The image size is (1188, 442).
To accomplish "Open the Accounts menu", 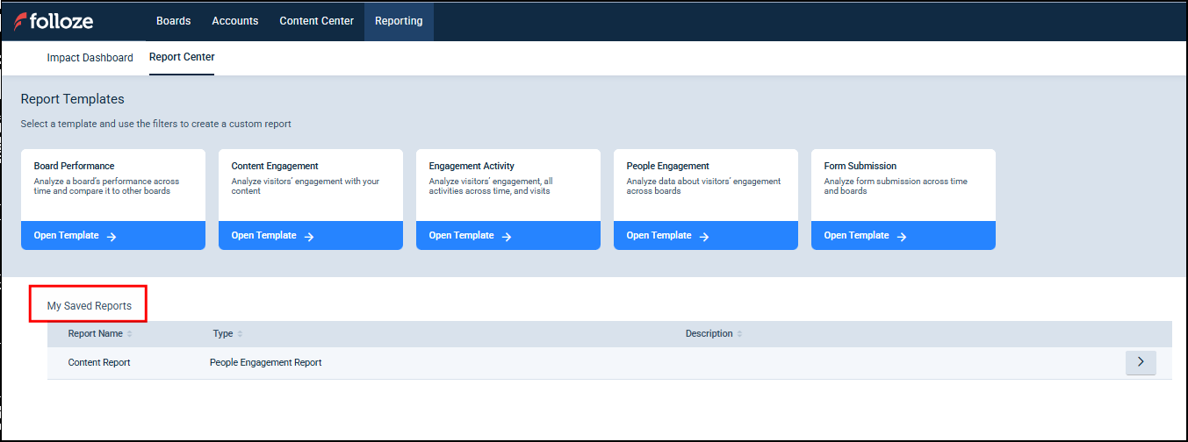I will [235, 21].
